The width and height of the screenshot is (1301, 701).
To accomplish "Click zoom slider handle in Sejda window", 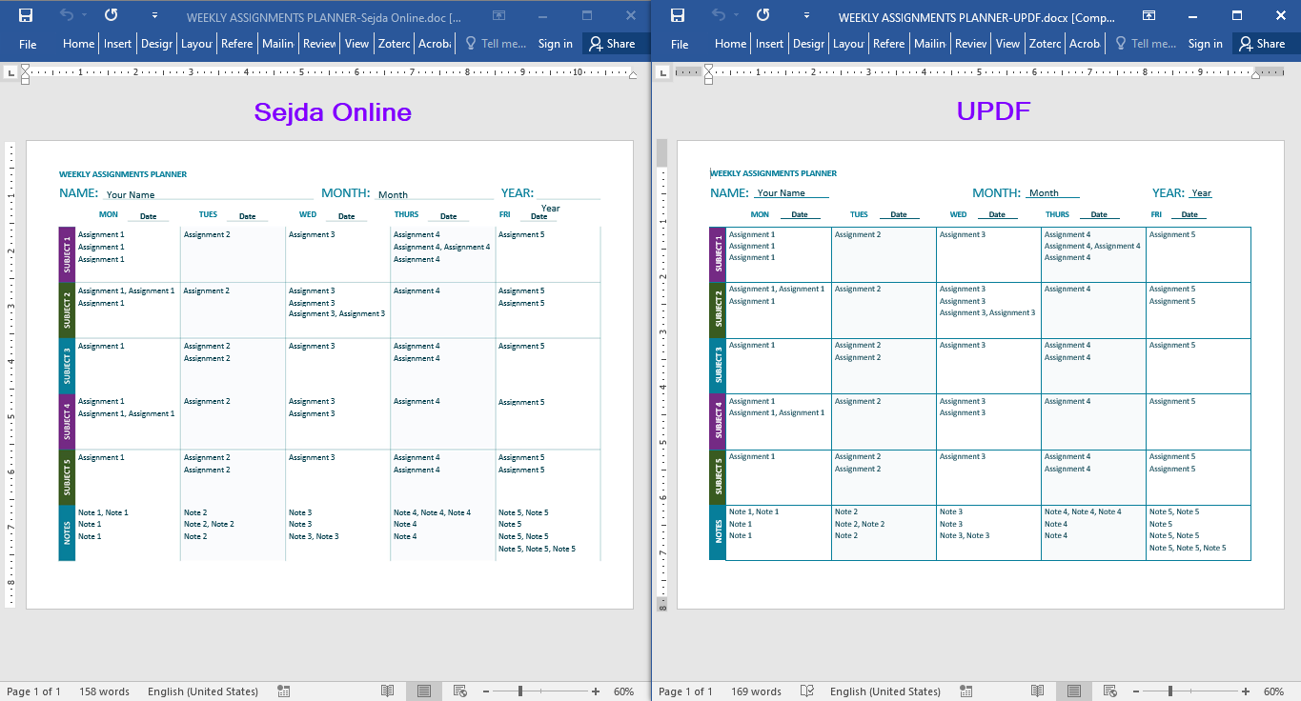I will [x=520, y=691].
